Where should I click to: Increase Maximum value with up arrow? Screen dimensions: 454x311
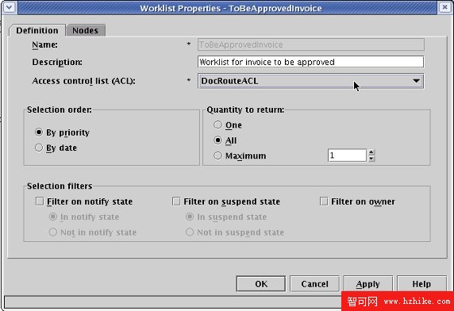tap(371, 152)
